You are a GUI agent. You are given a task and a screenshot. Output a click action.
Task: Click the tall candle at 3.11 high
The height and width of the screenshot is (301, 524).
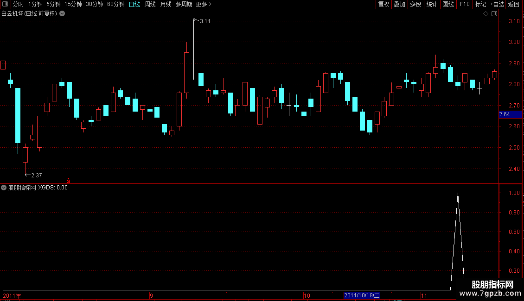[193, 50]
